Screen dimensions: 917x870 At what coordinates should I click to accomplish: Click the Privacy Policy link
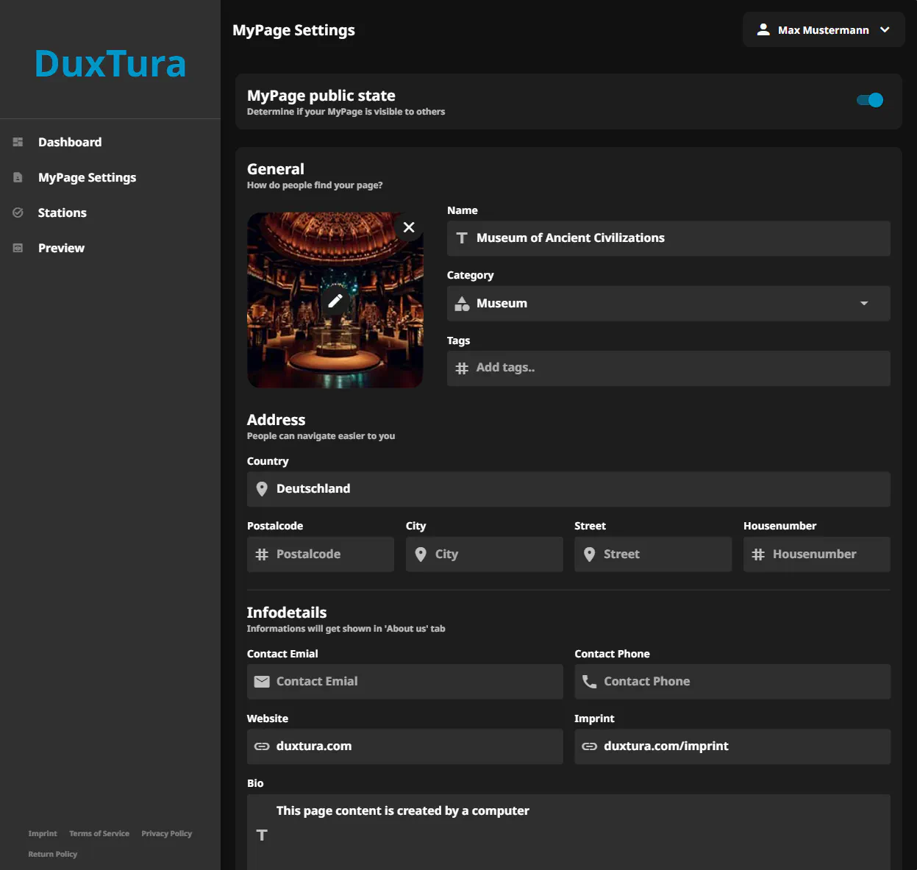tap(166, 833)
